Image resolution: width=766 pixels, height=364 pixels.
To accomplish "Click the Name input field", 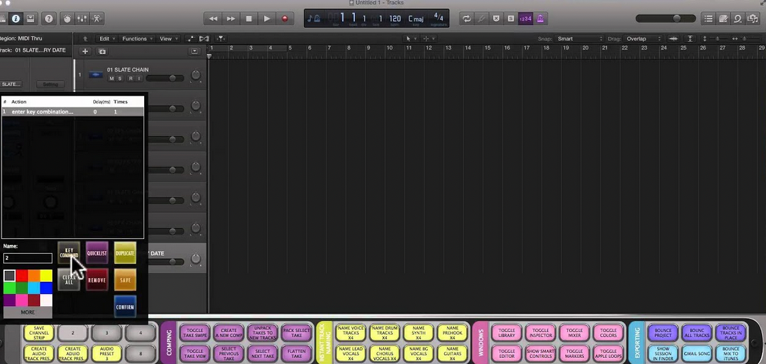I will pyautogui.click(x=28, y=258).
